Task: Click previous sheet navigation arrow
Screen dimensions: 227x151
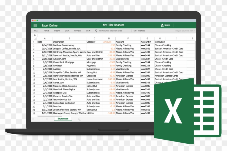Action: [38, 119]
